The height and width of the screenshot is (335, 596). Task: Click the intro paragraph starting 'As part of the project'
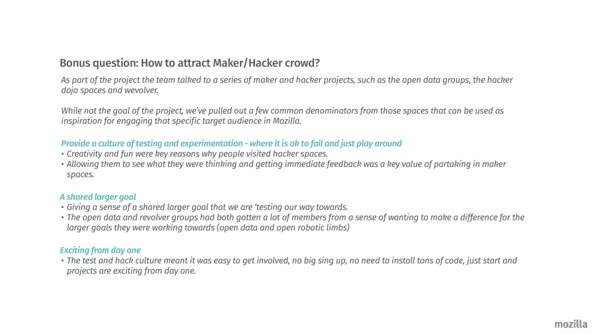click(x=287, y=85)
